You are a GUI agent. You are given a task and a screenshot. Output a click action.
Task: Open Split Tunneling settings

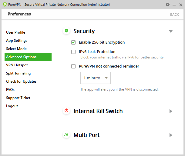[x=18, y=73]
